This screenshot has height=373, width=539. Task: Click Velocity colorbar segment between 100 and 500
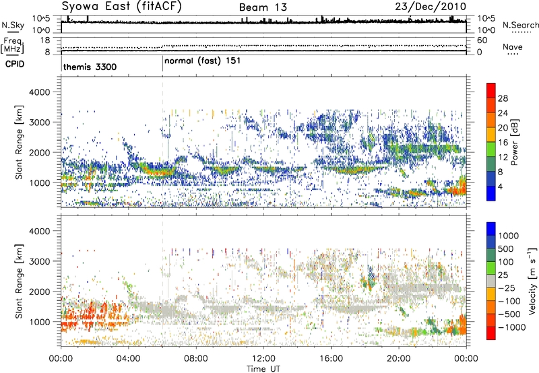click(491, 255)
